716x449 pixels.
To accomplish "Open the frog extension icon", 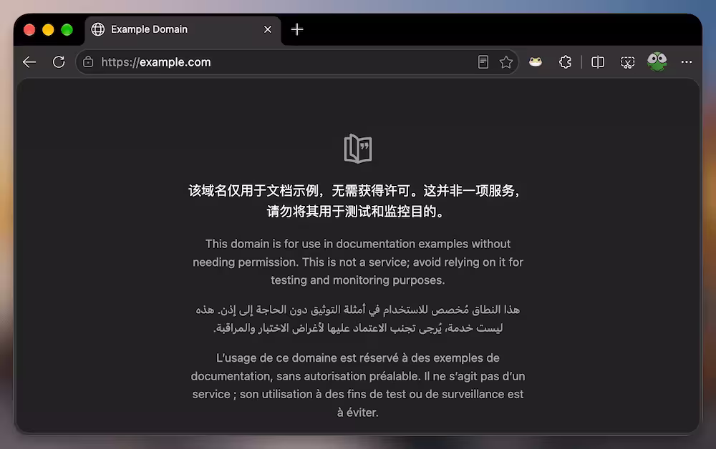I will pyautogui.click(x=536, y=62).
